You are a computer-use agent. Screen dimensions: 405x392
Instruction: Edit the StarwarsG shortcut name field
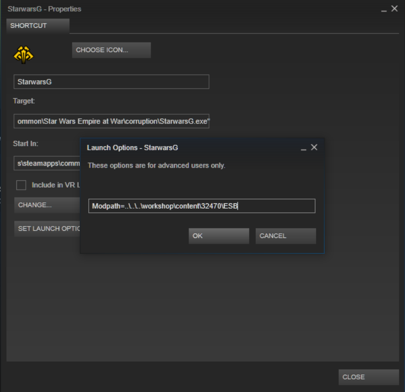[111, 82]
